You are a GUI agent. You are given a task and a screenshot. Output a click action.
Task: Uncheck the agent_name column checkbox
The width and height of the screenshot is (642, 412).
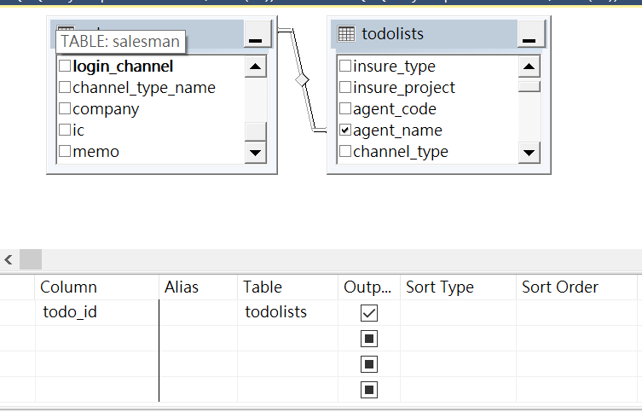(345, 131)
